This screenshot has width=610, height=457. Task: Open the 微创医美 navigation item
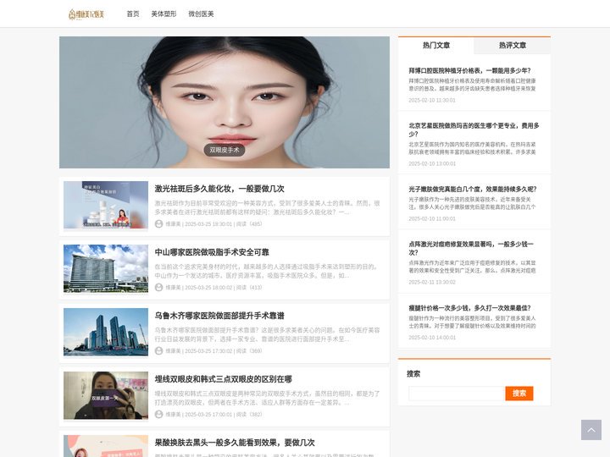click(201, 14)
